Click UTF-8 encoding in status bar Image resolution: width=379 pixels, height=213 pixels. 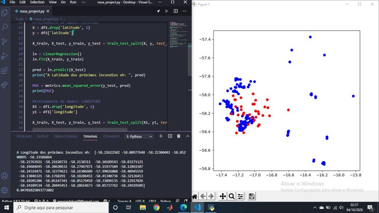pyautogui.click(x=140, y=201)
